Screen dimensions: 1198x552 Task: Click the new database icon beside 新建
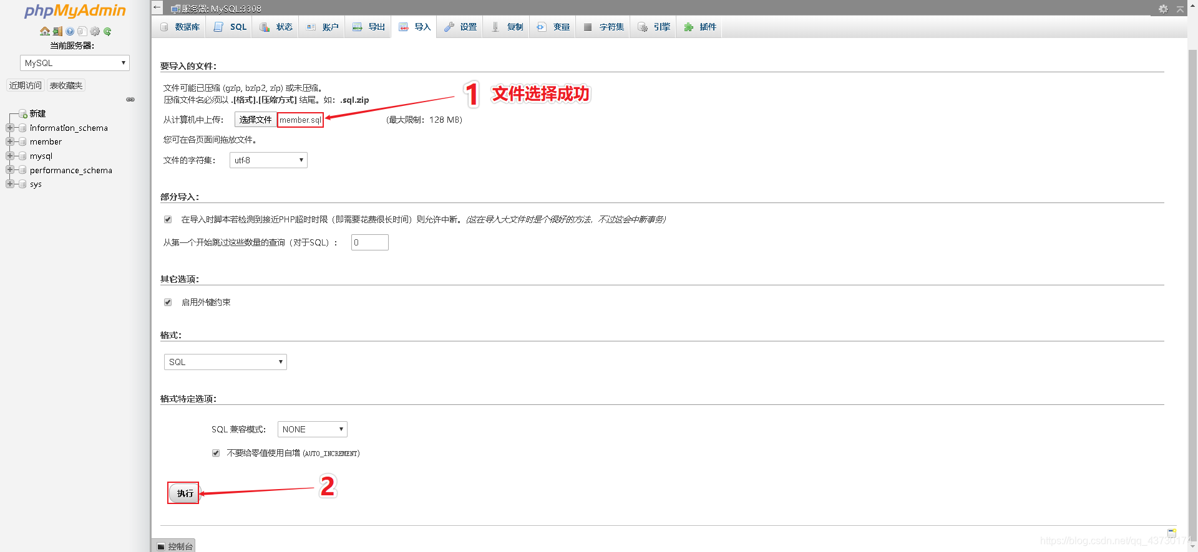coord(23,113)
